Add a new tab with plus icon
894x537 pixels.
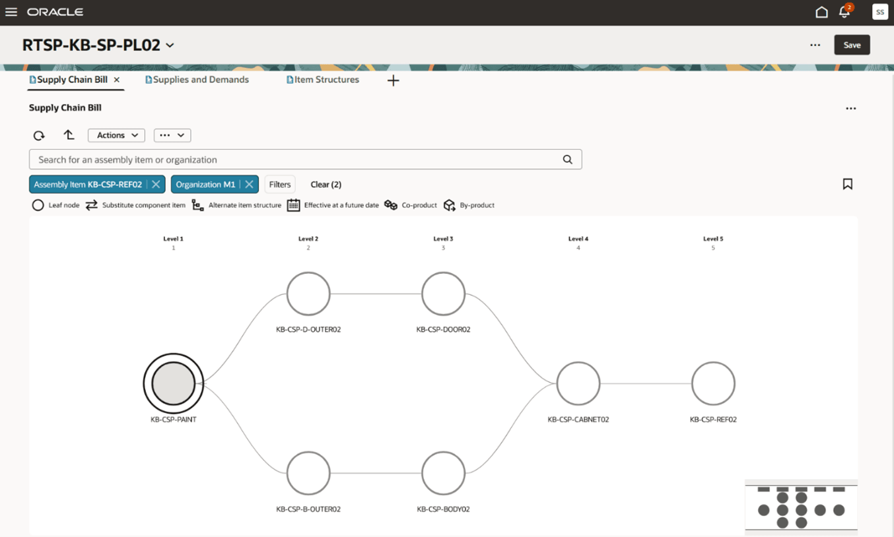(x=394, y=80)
